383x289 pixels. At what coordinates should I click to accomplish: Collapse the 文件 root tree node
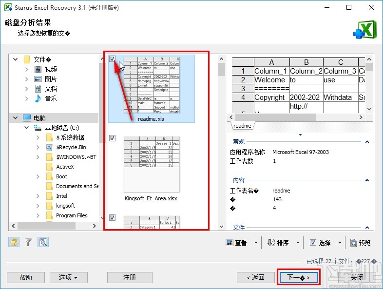[16, 59]
